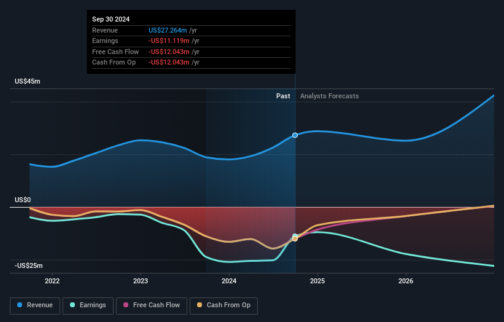The height and width of the screenshot is (322, 504).
Task: Click the US$45m y-axis label
Action: [28, 81]
